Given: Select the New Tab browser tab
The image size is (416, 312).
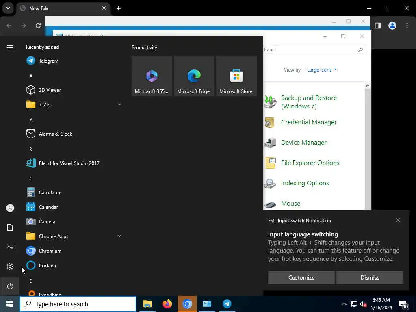Looking at the screenshot, I should click(64, 8).
